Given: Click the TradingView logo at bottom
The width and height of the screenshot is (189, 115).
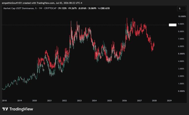Looking at the screenshot, I should coord(18,109).
